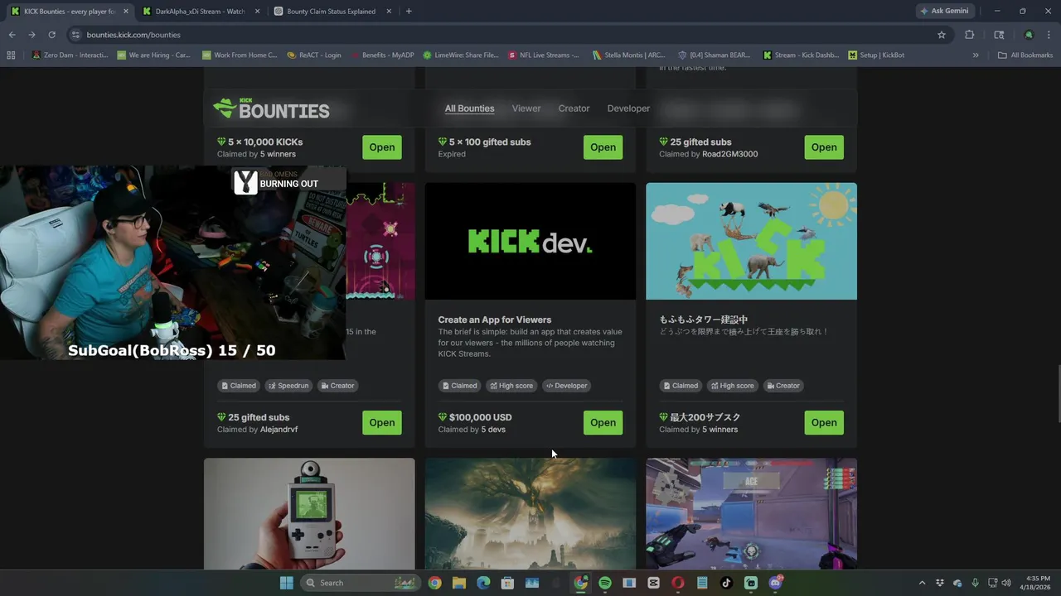Open the Stream - Kick Dashboard bookmark
The width and height of the screenshot is (1061, 596).
click(801, 55)
